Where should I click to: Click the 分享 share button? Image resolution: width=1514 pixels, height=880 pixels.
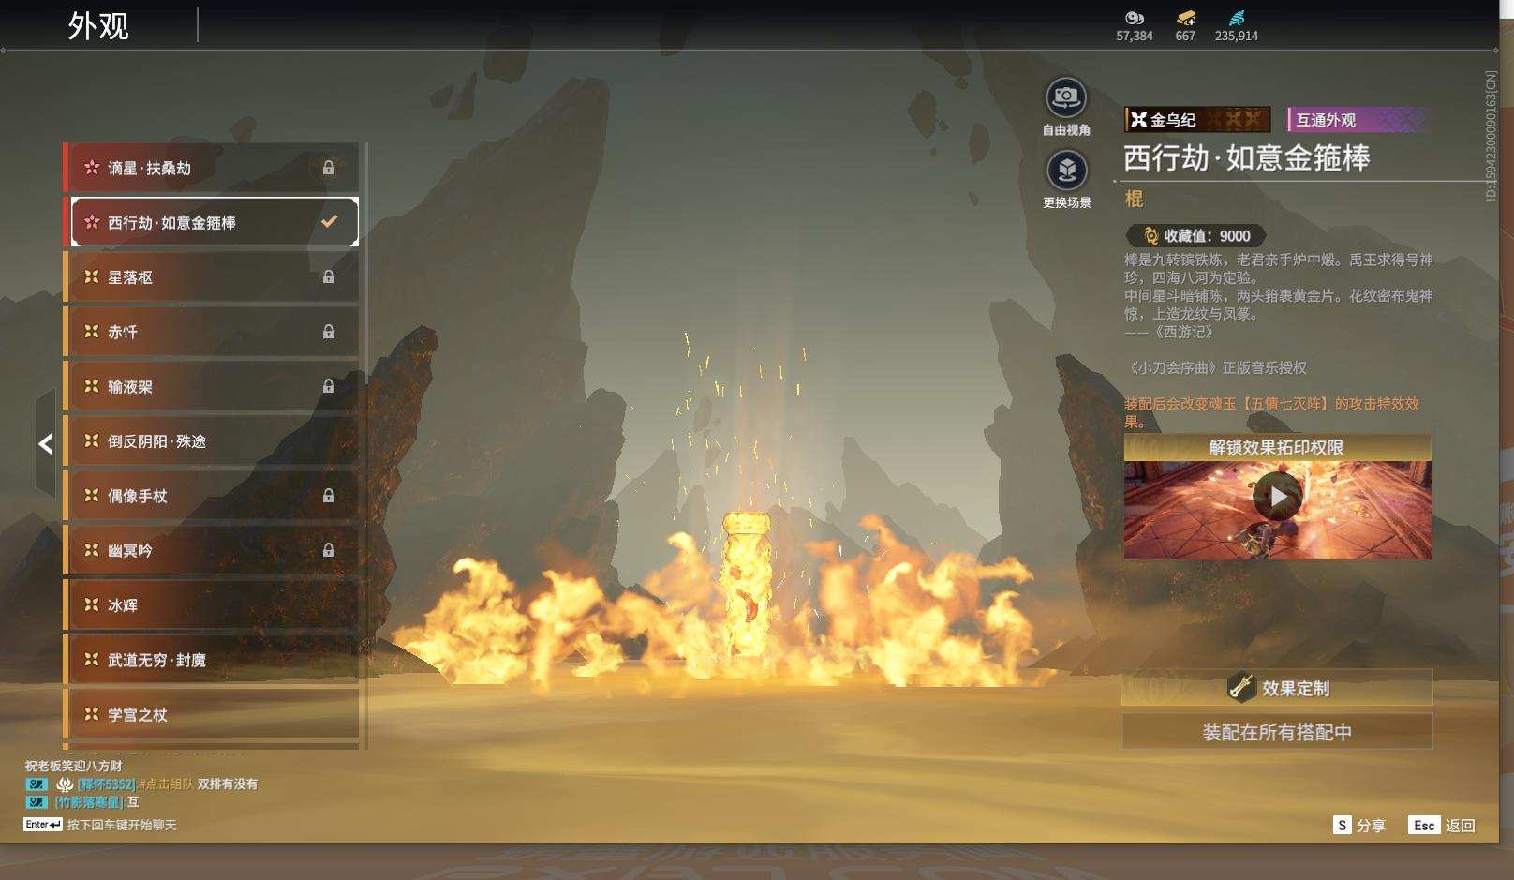click(1359, 826)
